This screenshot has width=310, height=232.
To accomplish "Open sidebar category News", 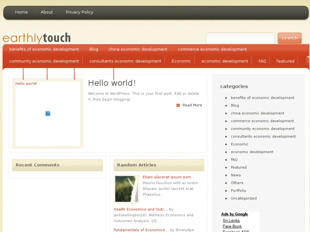I will (x=236, y=175).
